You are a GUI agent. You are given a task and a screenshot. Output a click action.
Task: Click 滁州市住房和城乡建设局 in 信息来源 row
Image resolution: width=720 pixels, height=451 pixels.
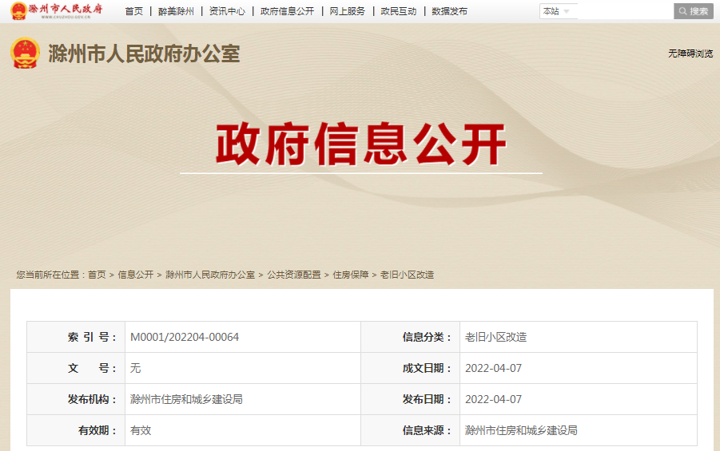(x=521, y=430)
